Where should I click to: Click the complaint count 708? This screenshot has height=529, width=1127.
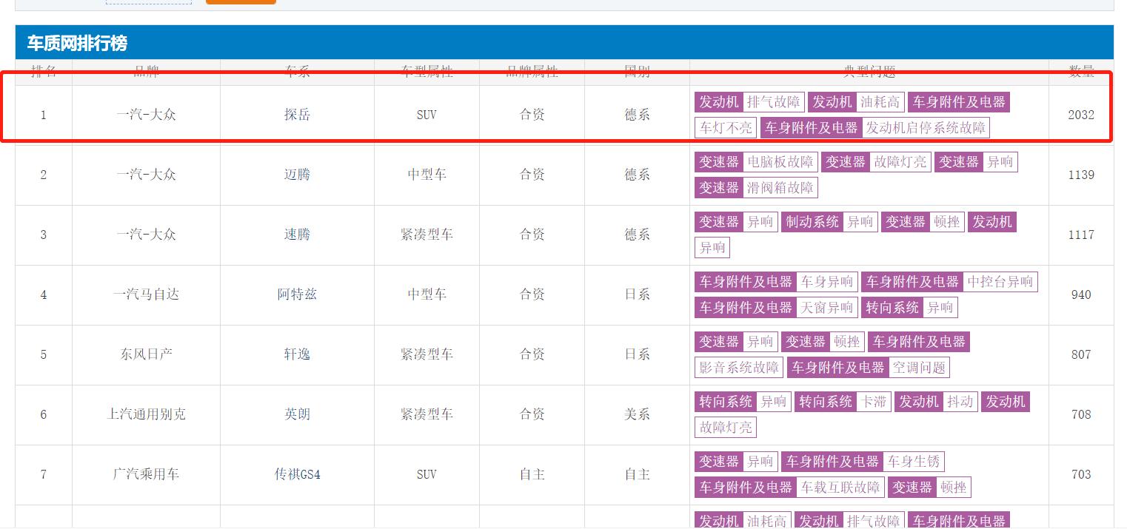click(1081, 414)
